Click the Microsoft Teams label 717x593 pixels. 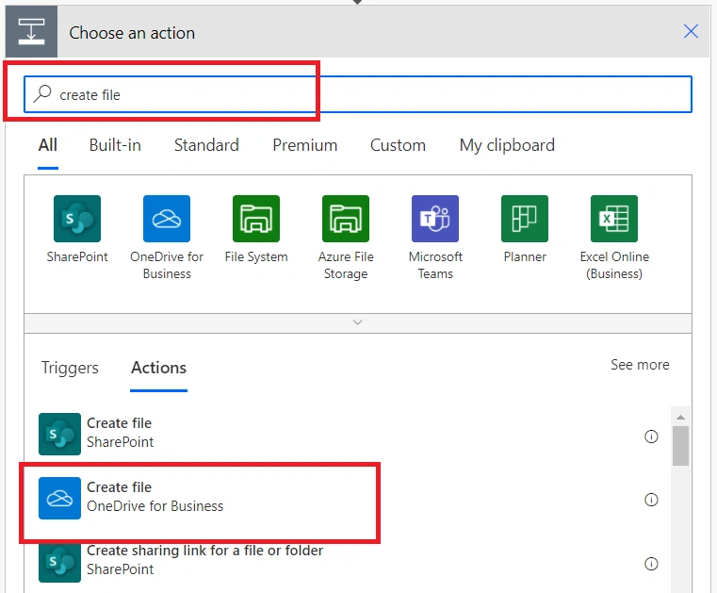(436, 265)
